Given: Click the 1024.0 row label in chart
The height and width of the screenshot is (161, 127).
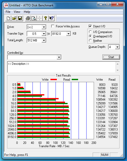Looking at the screenshot, I should pos(12,126).
